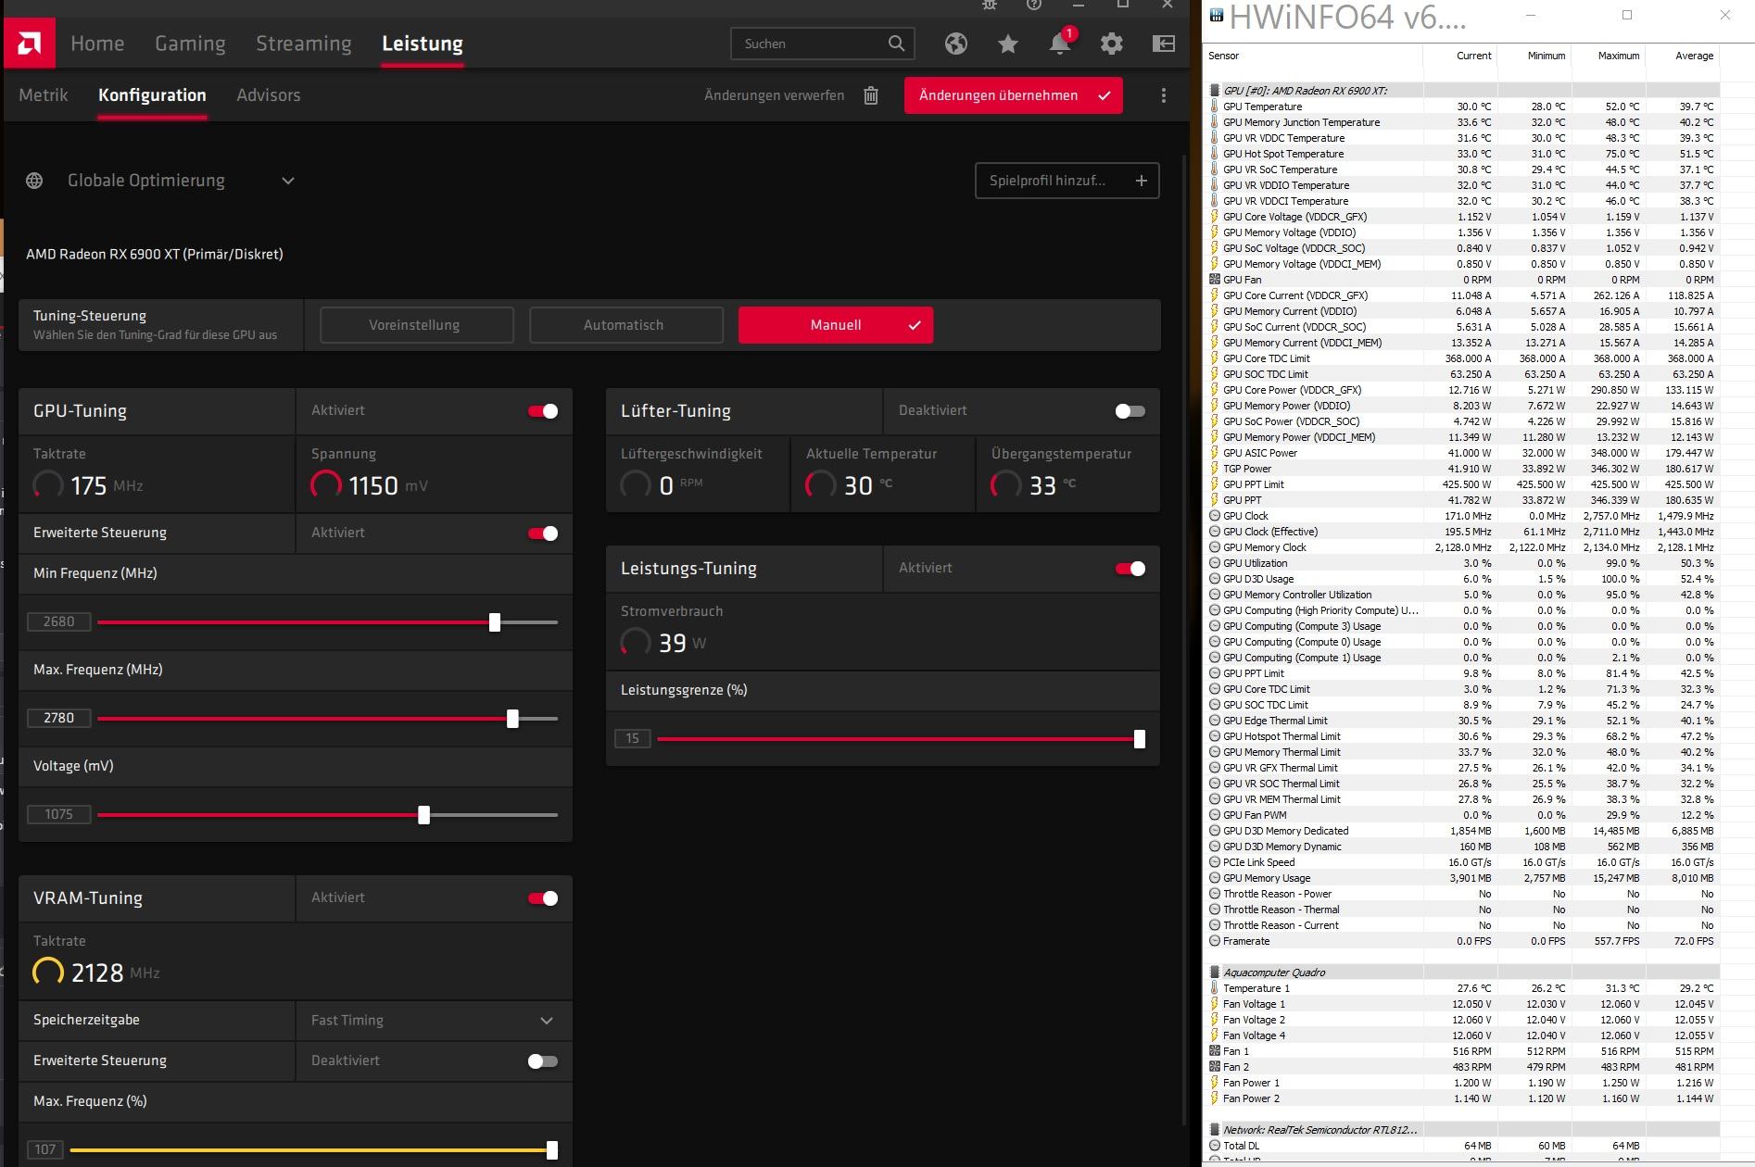This screenshot has height=1167, width=1755.
Task: Click the clock icon beside GPU Clock
Action: click(x=1215, y=516)
